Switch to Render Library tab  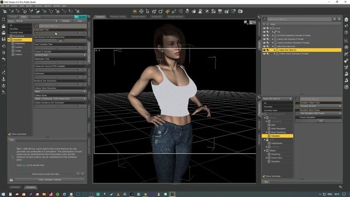[118, 16]
